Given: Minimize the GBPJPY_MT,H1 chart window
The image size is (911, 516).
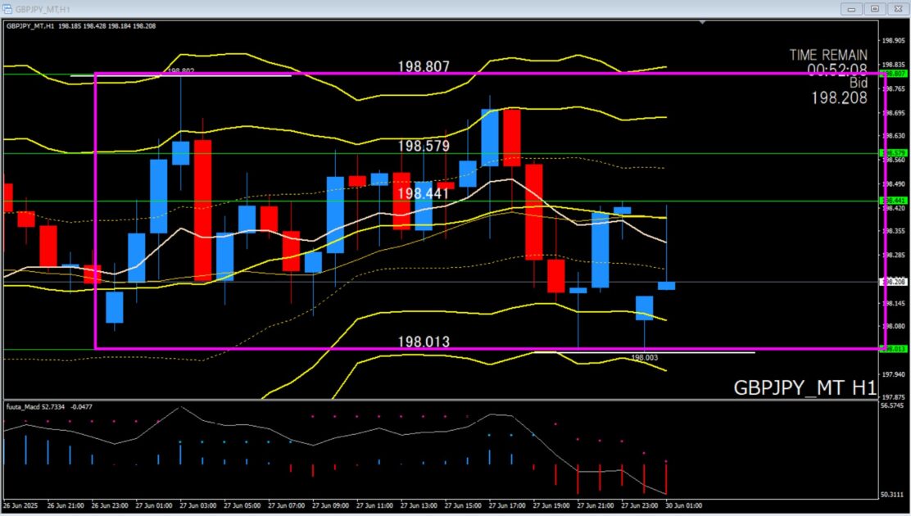Looking at the screenshot, I should pos(852,8).
